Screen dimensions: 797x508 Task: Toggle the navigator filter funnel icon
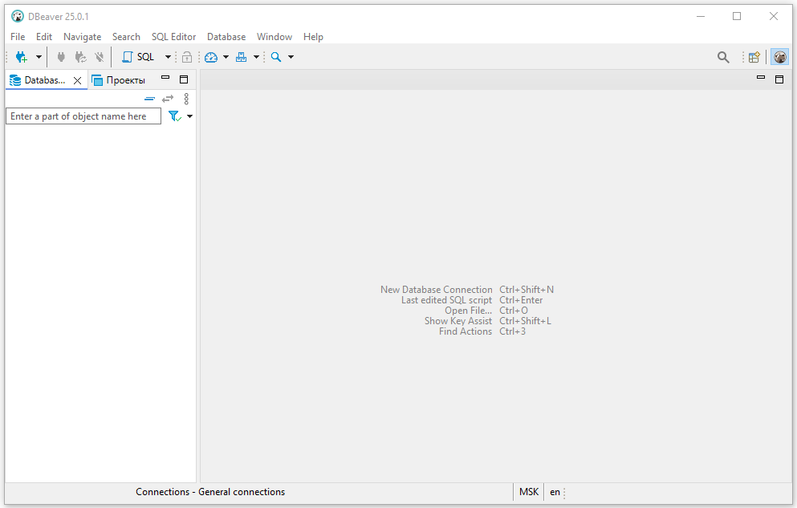[x=173, y=116]
